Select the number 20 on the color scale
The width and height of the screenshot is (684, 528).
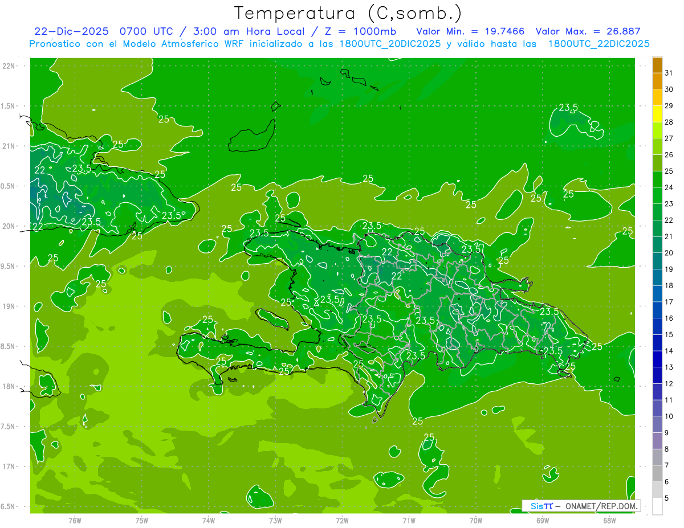coord(669,253)
